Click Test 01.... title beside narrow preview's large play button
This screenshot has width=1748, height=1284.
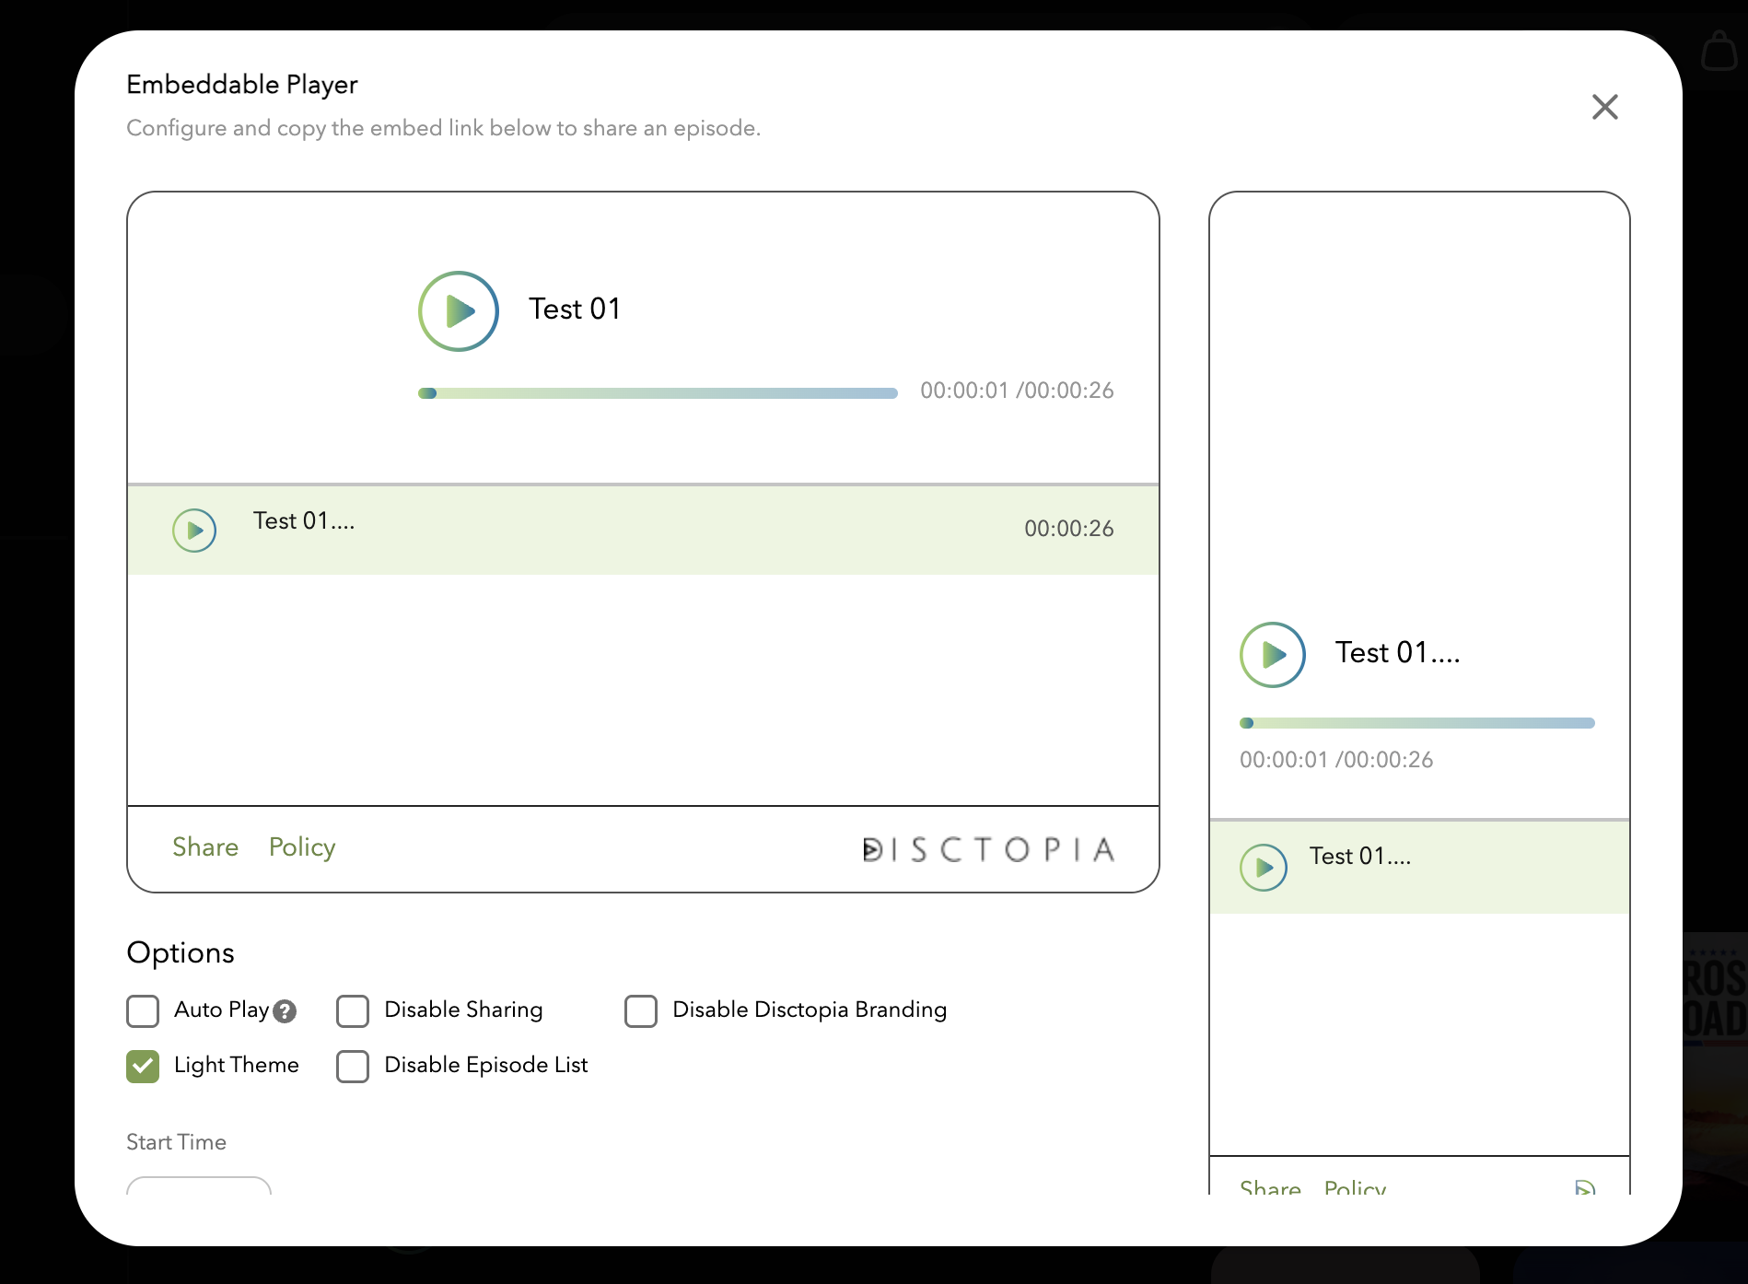[1398, 653]
